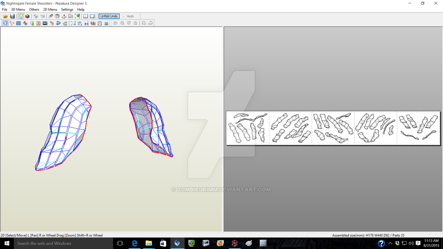Select the edge color crayons tool
This screenshot has width=443, height=249.
tap(25, 23)
